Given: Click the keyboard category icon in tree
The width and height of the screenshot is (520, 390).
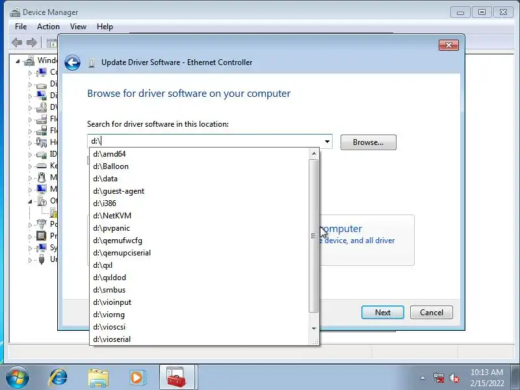Looking at the screenshot, I should pyautogui.click(x=42, y=166).
